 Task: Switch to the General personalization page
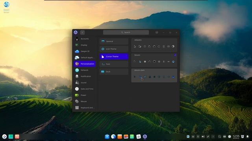(114, 41)
